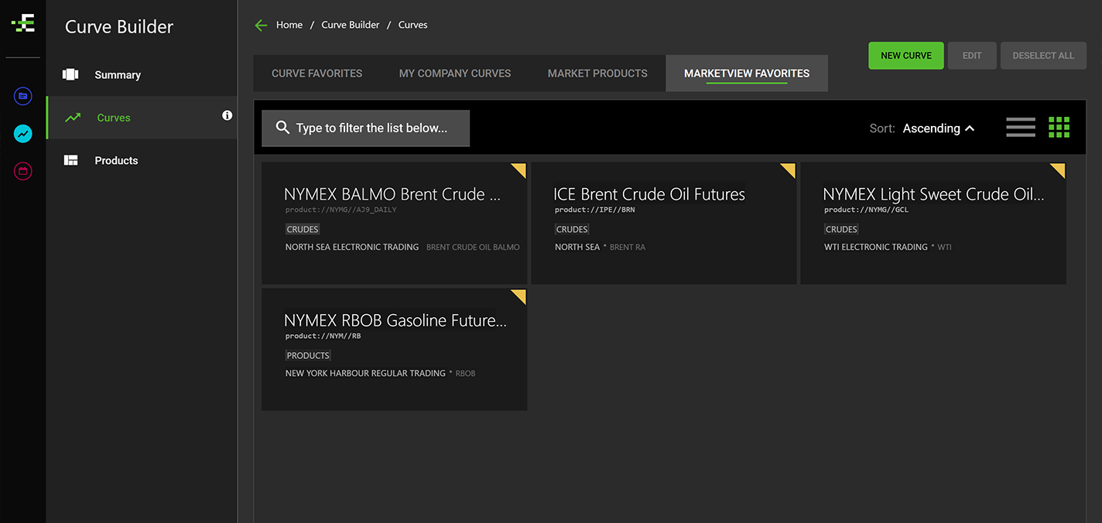
Task: Click product://IPE//BRN text
Action: tap(595, 210)
